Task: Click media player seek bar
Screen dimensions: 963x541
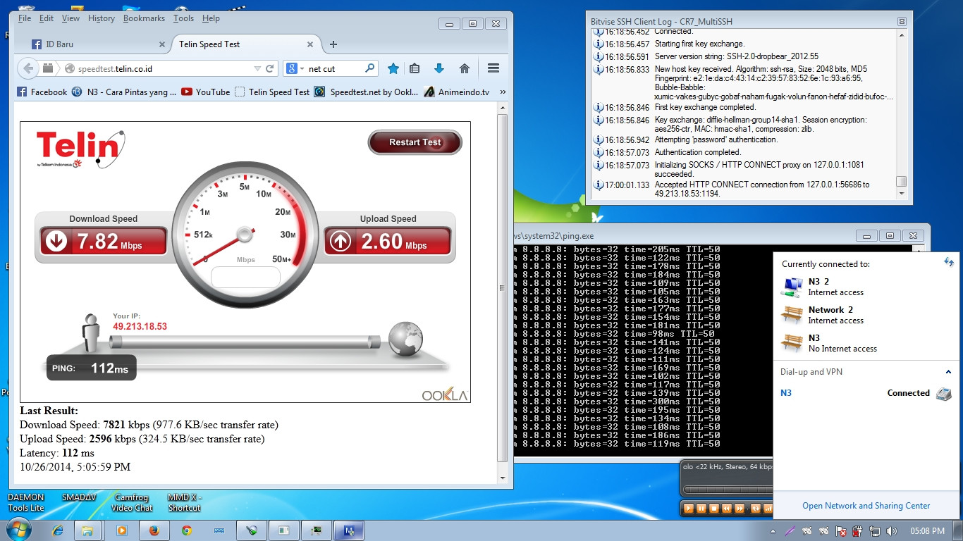Action: click(728, 490)
